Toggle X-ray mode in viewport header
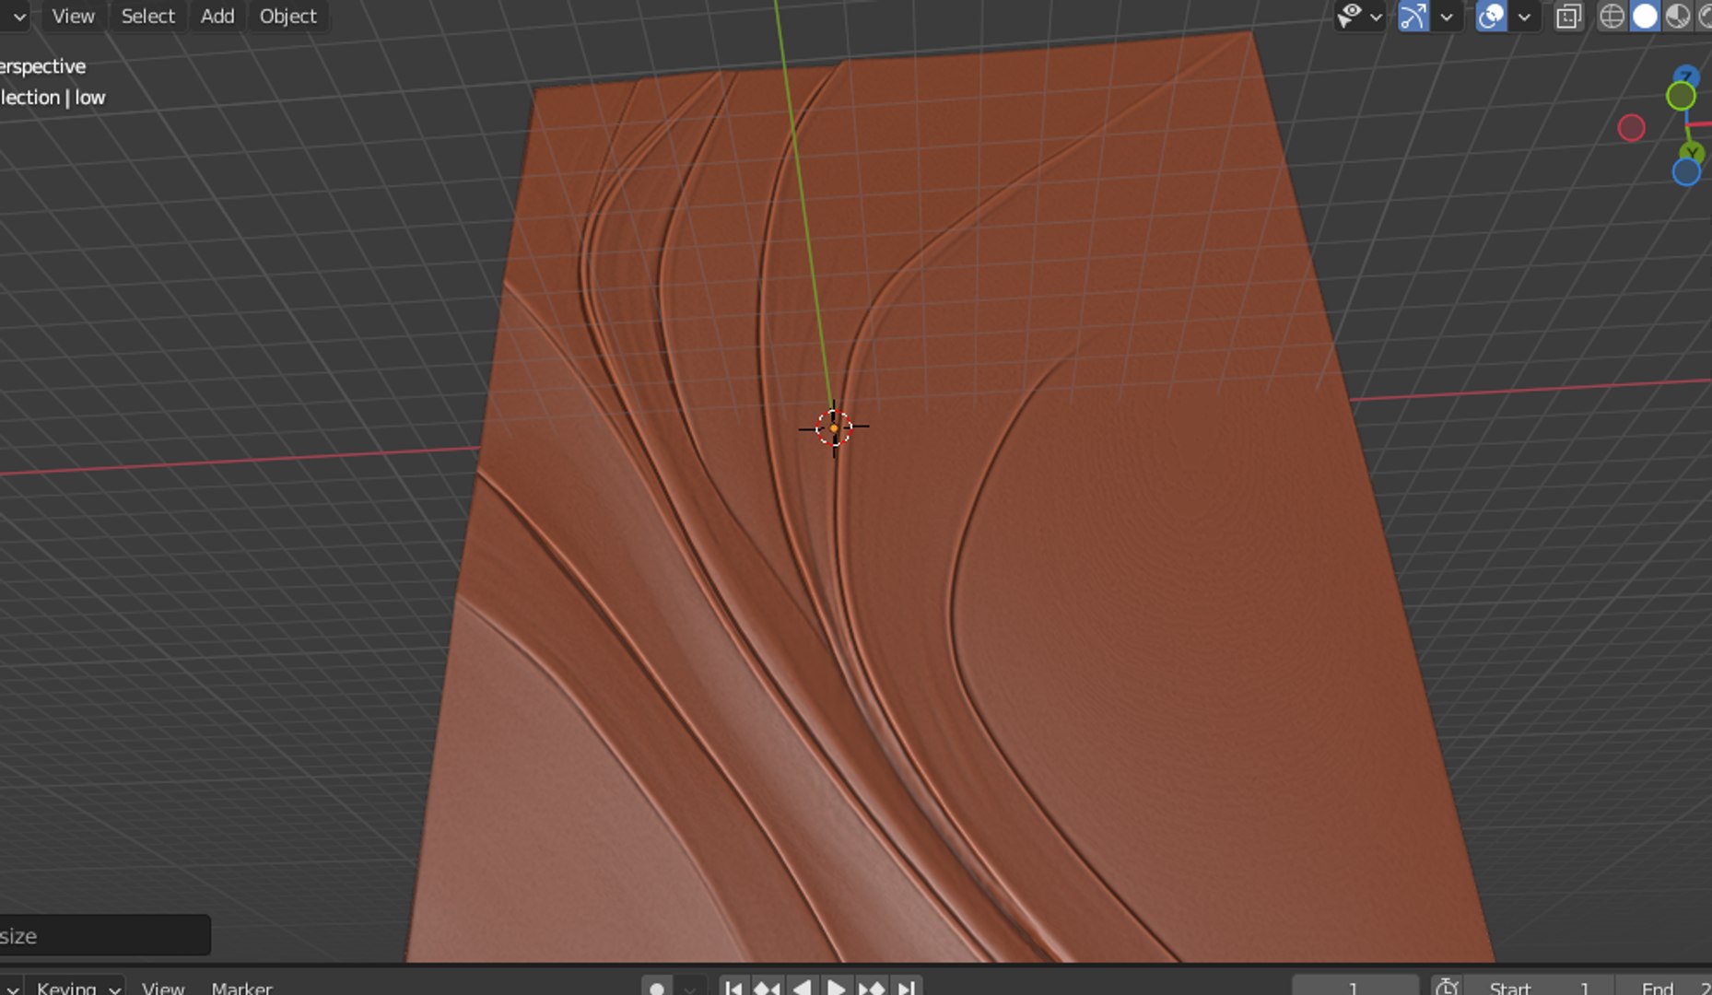This screenshot has width=1712, height=995. tap(1568, 16)
